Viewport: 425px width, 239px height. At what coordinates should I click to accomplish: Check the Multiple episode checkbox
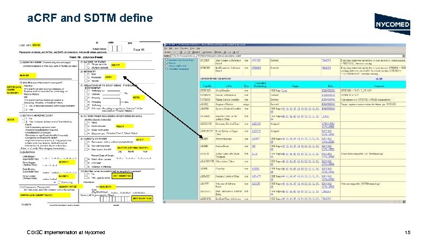click(x=86, y=68)
